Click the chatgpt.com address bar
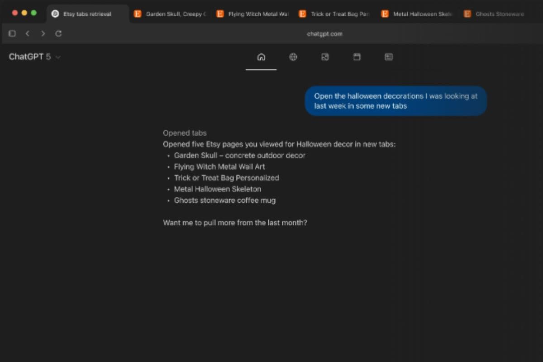543x362 pixels. coord(324,34)
